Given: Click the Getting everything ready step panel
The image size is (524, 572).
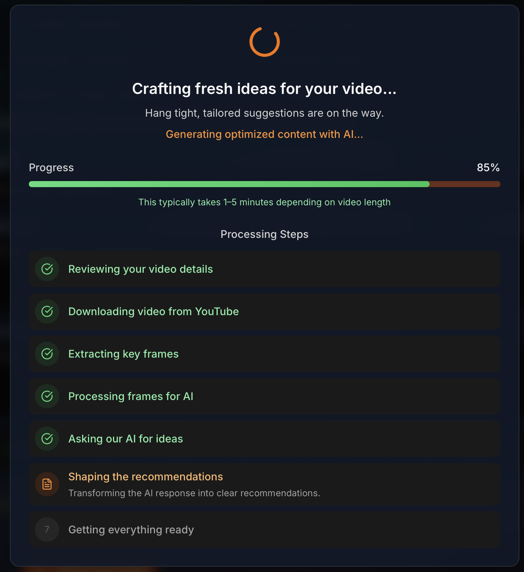Looking at the screenshot, I should (264, 530).
